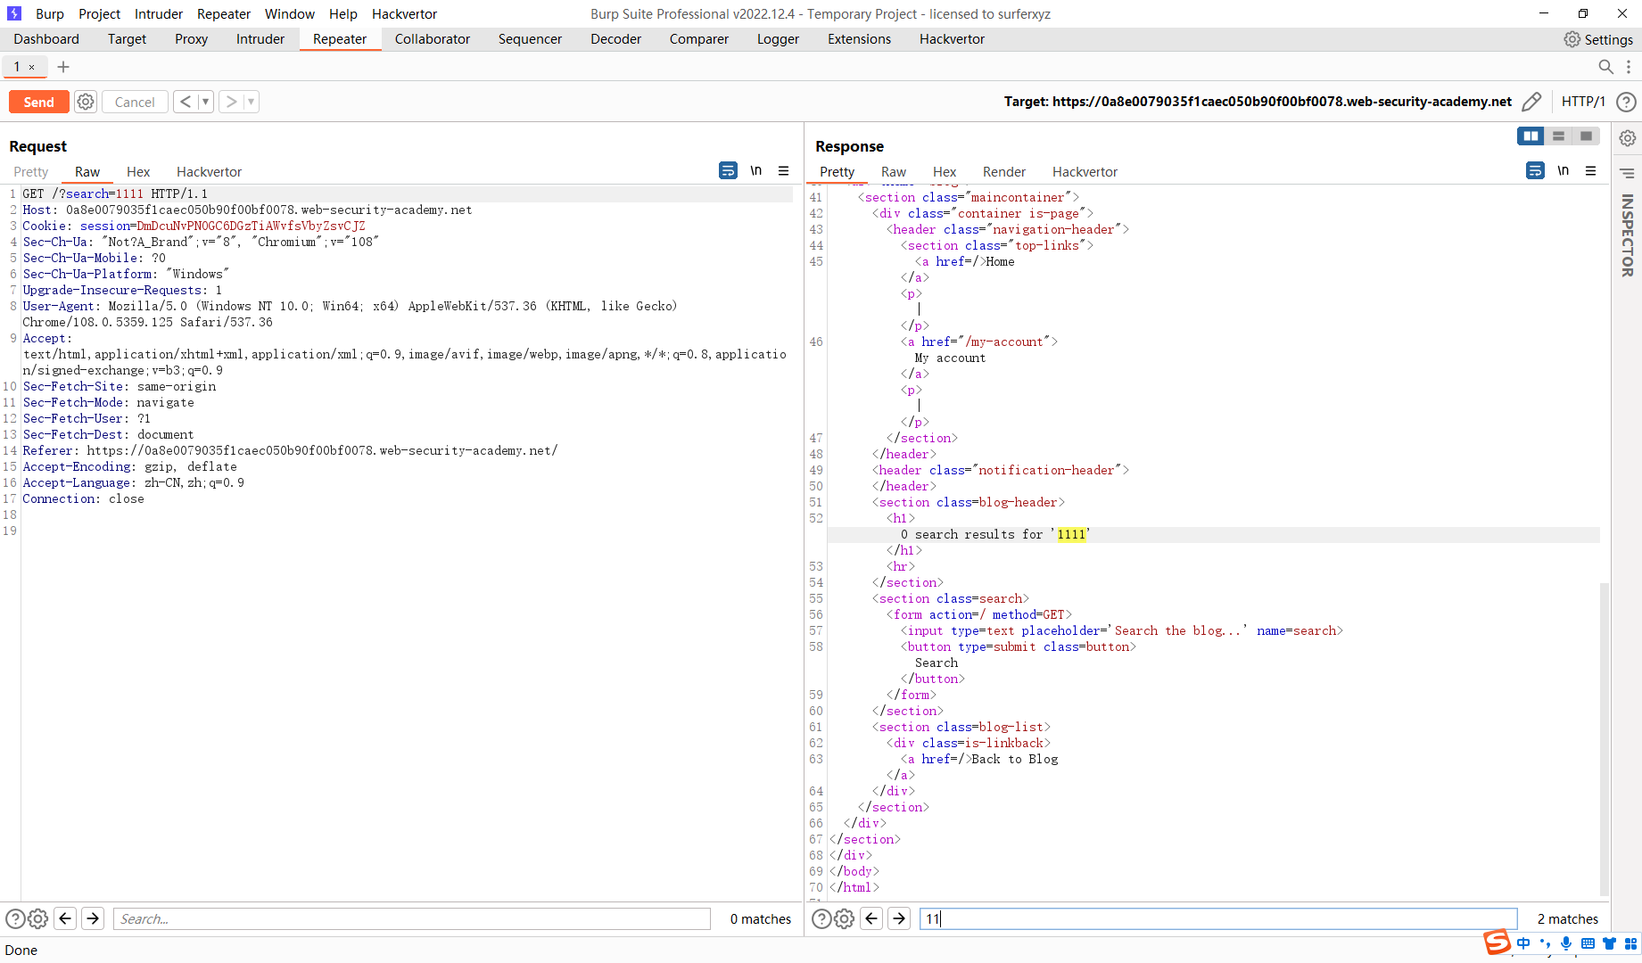
Task: Open Inspector settings gear icon
Action: (x=1628, y=138)
